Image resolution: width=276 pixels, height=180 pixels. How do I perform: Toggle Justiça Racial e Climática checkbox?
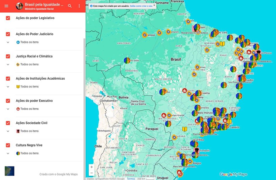pyautogui.click(x=8, y=56)
